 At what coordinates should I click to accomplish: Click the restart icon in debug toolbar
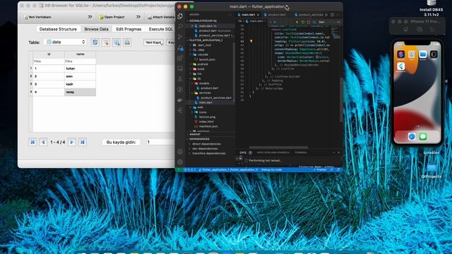303,22
